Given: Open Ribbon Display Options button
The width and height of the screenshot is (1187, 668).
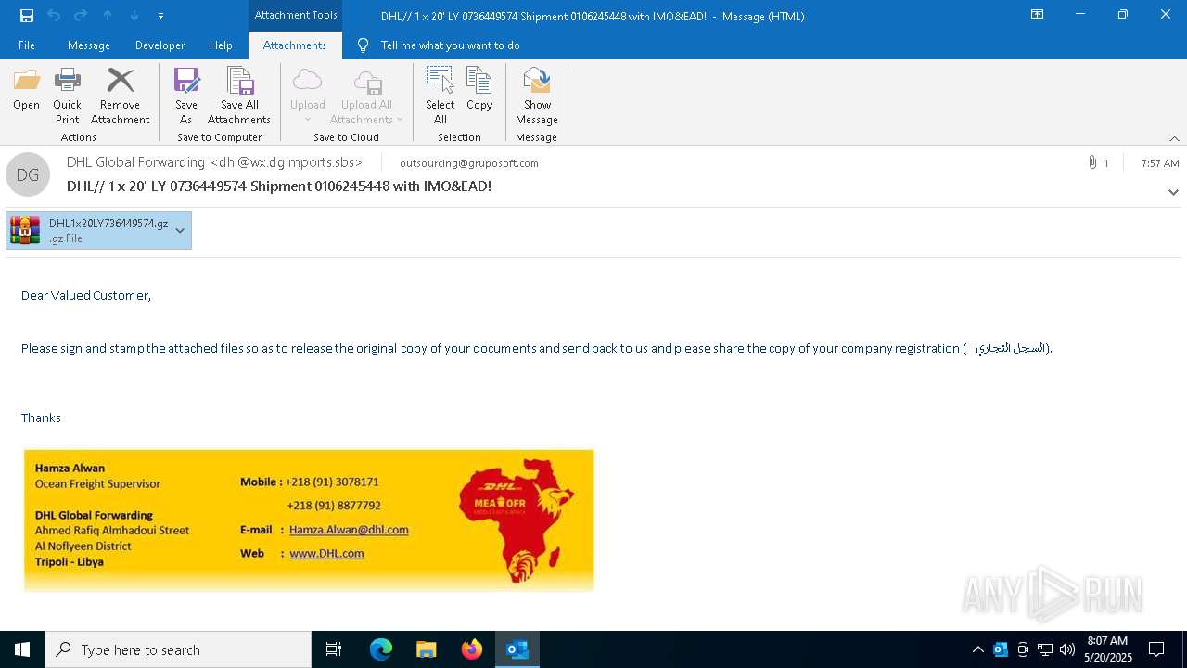Looking at the screenshot, I should point(1038,15).
